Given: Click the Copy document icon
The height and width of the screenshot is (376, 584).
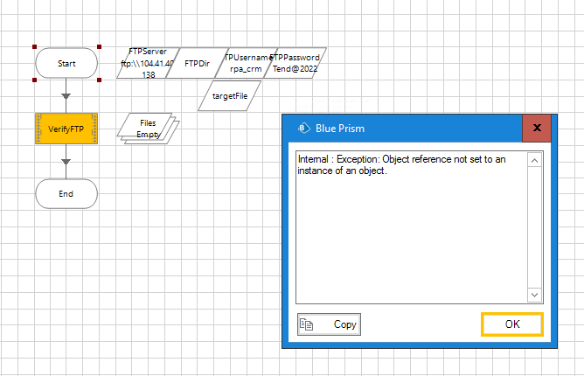Looking at the screenshot, I should coord(307,324).
